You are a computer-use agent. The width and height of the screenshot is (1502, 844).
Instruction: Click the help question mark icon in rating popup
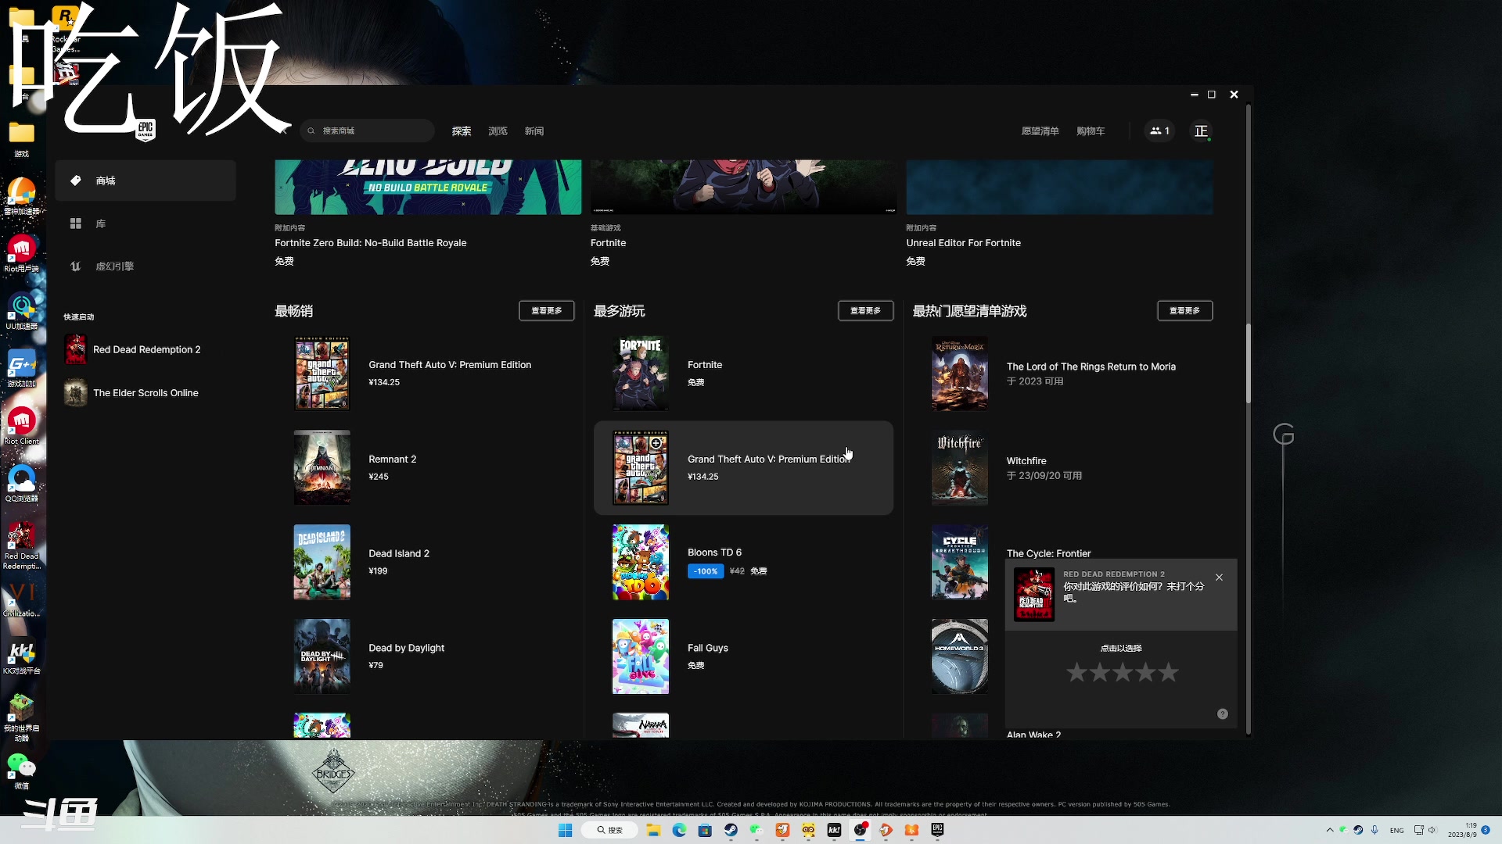[1222, 714]
